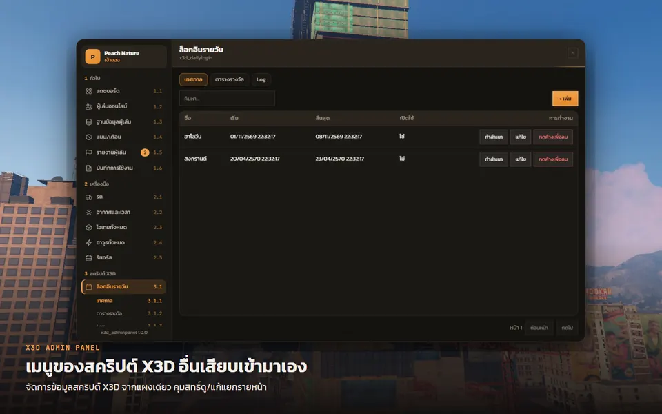Image resolution: width=662 pixels, height=414 pixels.
Task: Select the สงกรานต์ name cell
Action: [x=195, y=159]
